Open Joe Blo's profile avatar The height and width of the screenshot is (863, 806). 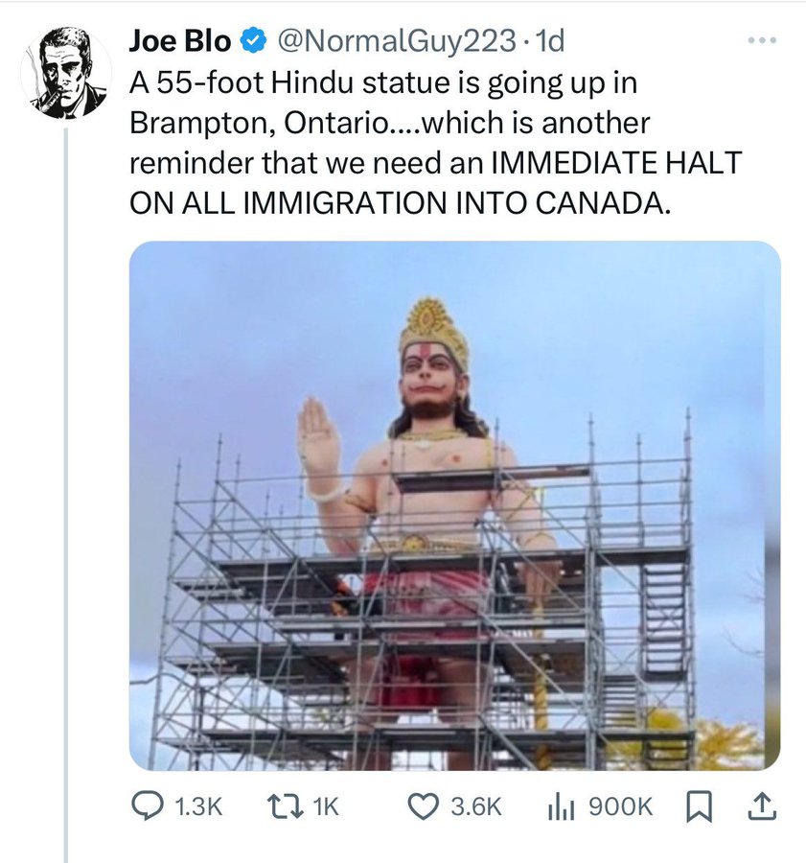tap(64, 74)
